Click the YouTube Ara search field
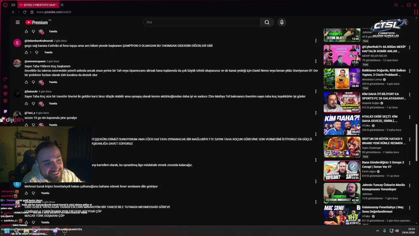Viewport: 419px width, 236px height. tap(202, 22)
